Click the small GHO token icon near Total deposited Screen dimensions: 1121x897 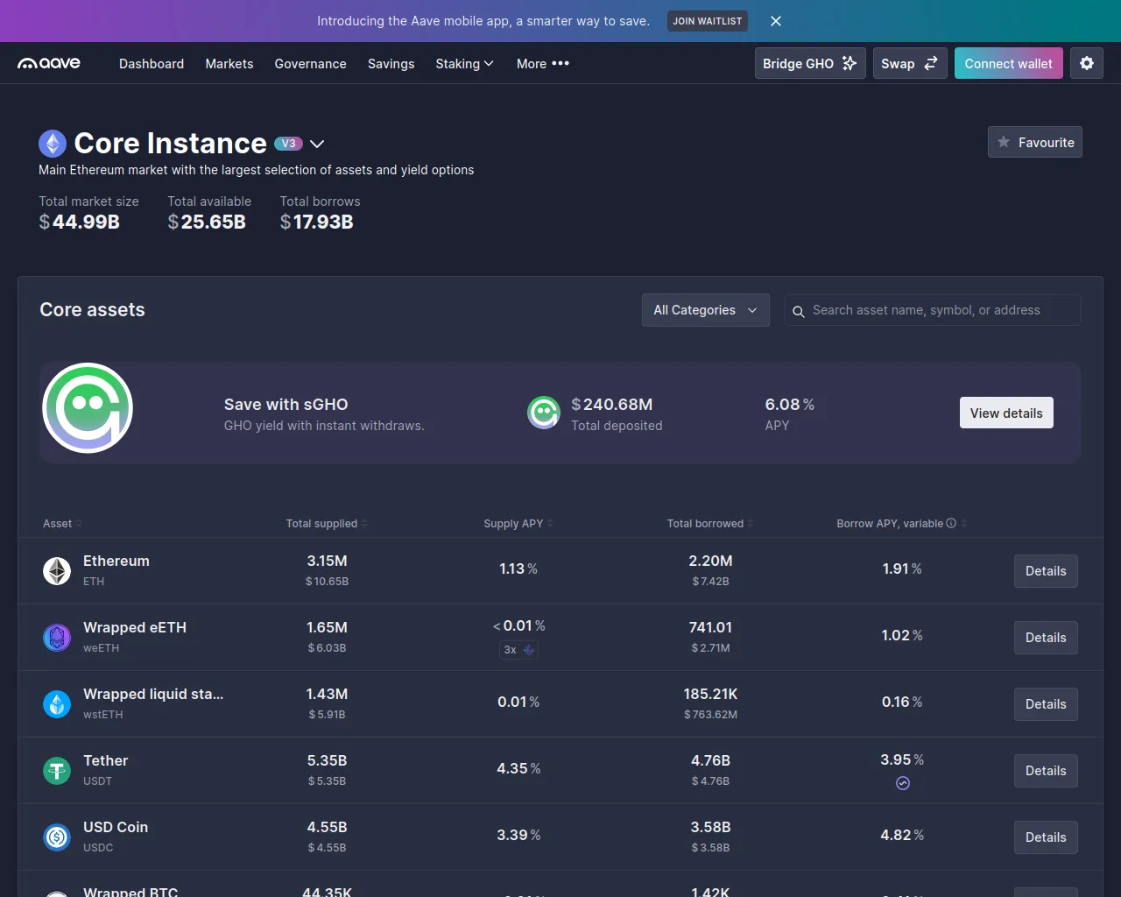[x=544, y=413]
